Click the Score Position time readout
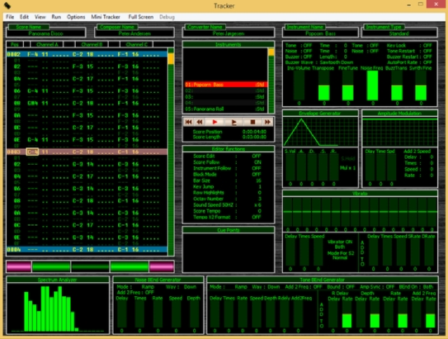The width and height of the screenshot is (448, 339). pos(254,132)
